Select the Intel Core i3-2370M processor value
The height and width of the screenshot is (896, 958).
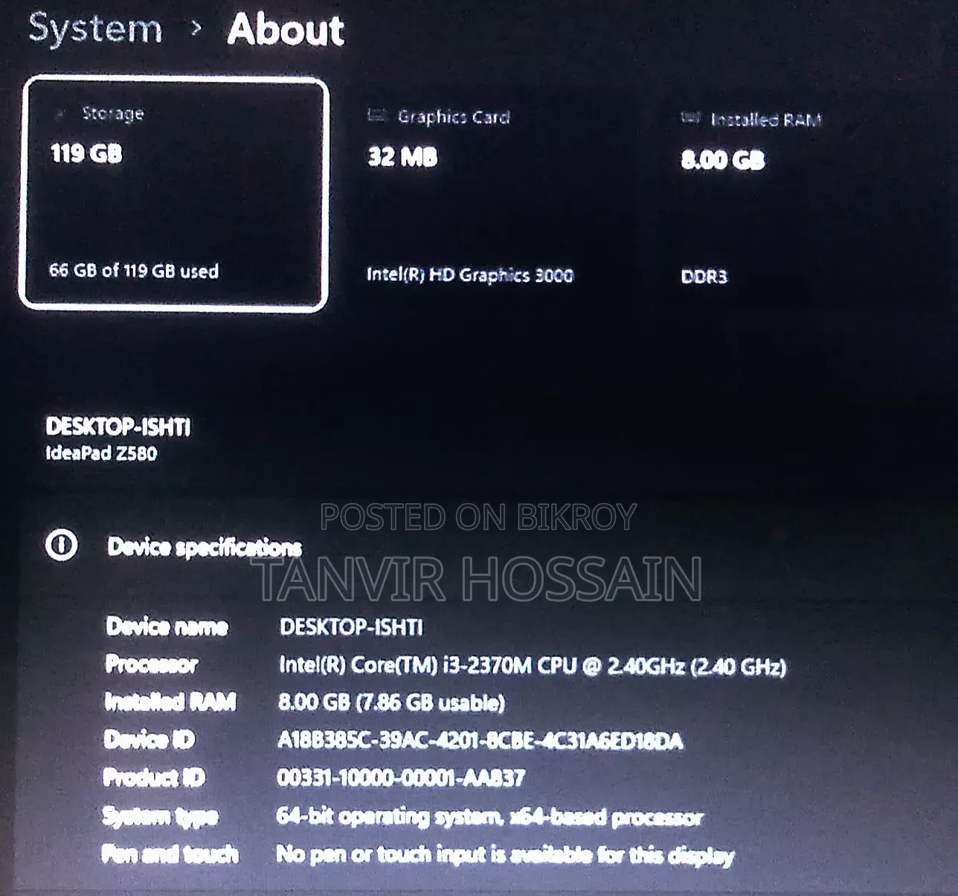coord(533,665)
